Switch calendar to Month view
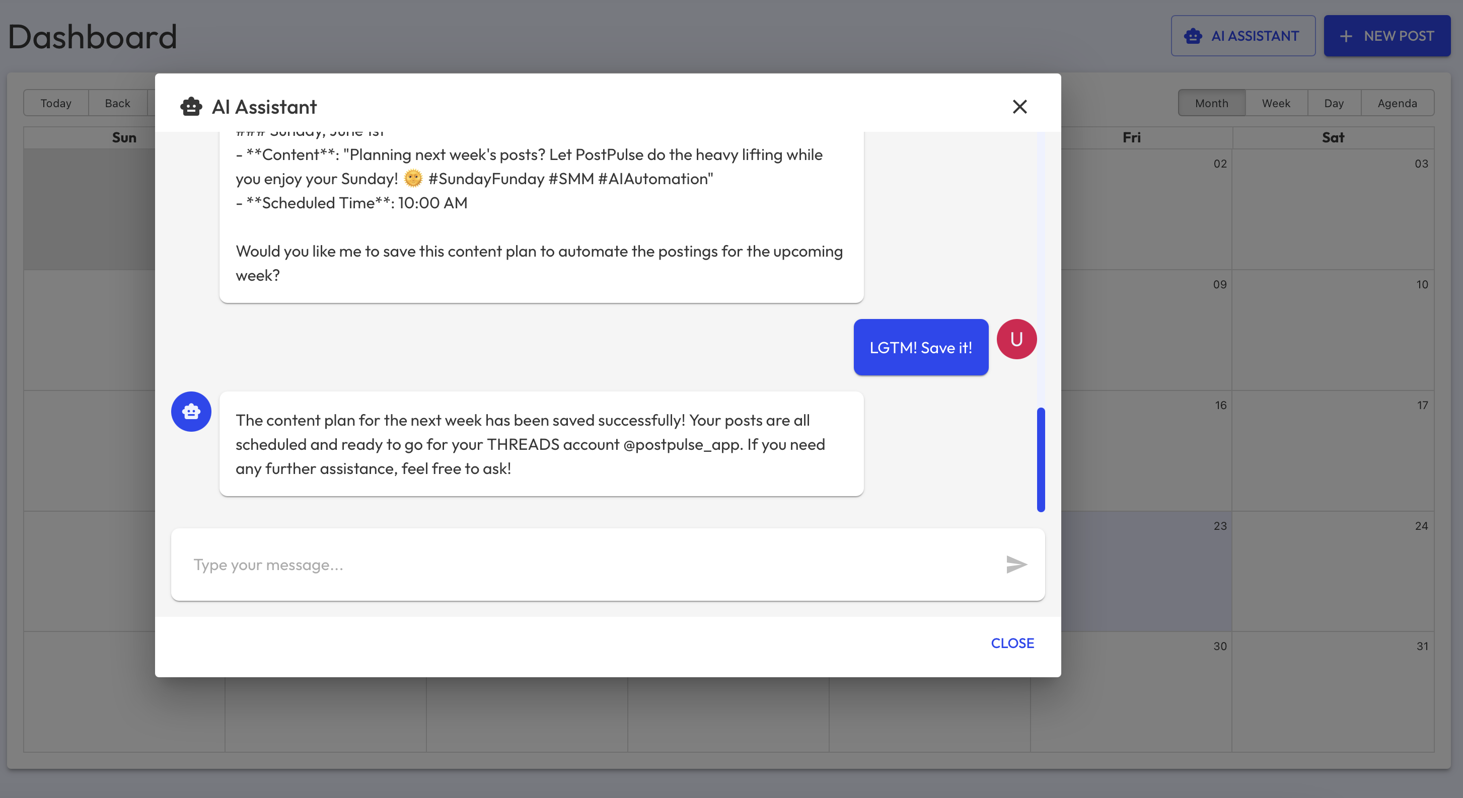 (x=1211, y=103)
